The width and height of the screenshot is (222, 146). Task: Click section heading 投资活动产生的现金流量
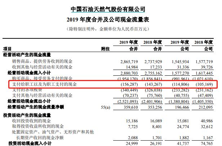click(27, 116)
